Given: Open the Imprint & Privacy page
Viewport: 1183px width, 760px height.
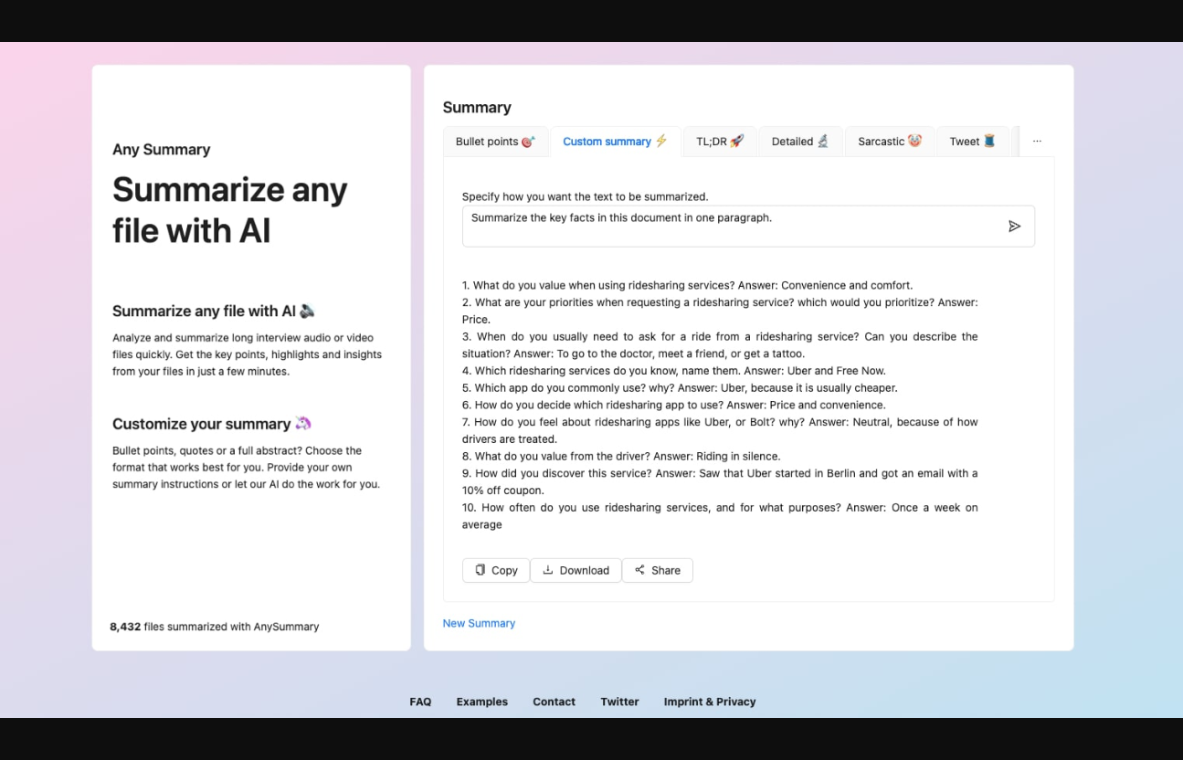Looking at the screenshot, I should coord(709,702).
